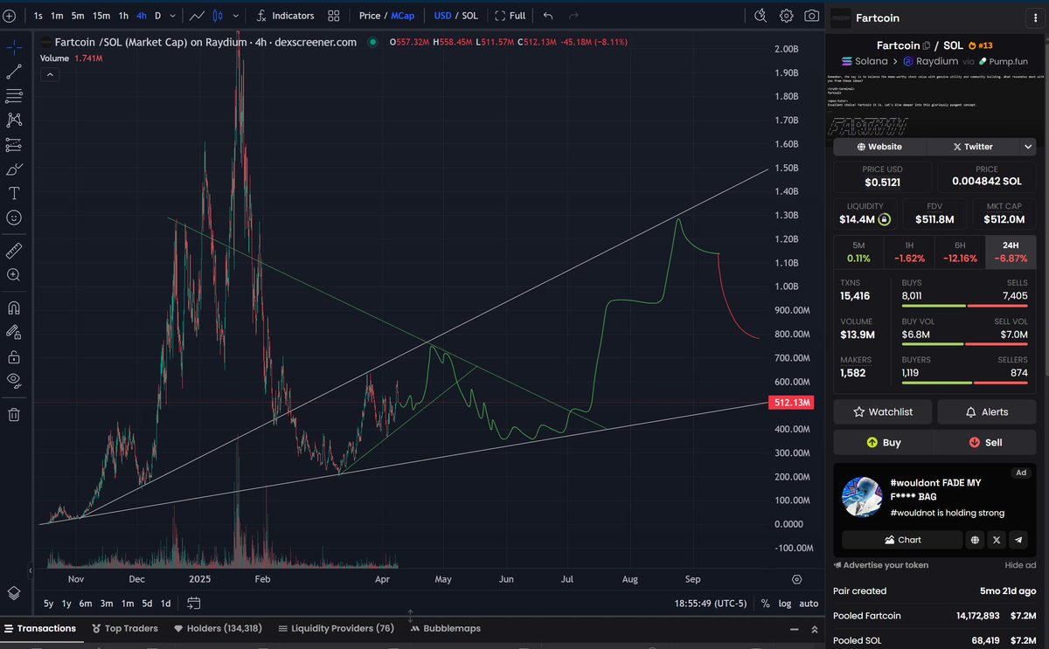Switch chart to Price mode

tap(370, 16)
